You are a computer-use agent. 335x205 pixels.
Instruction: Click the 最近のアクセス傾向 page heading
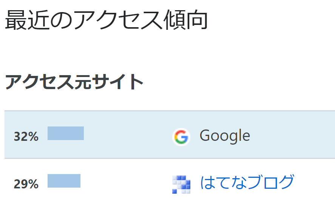106,20
